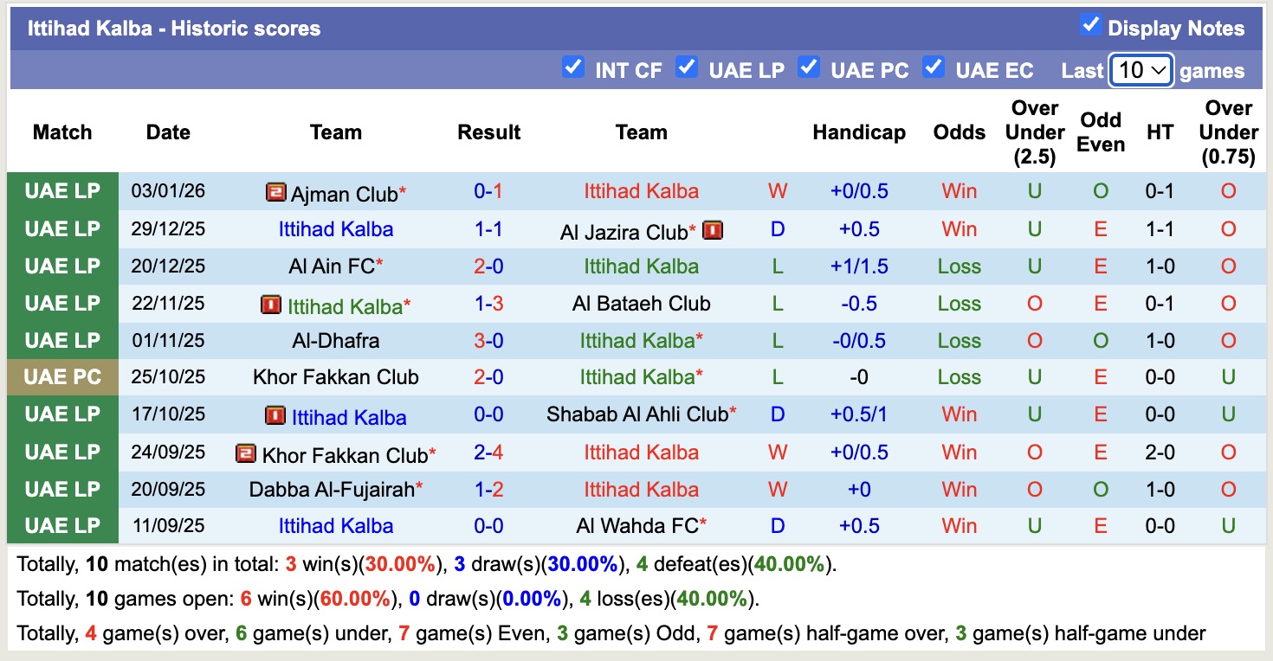Click the red rank-1 icon after Al Jazira Club
1273x661 pixels.
tap(712, 230)
